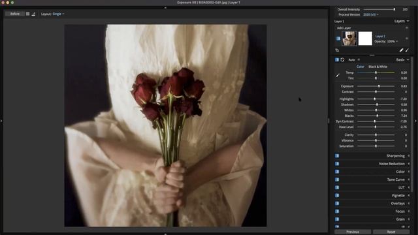Expand the Tone Curve panel arrow
The image size is (418, 235).
(408, 180)
